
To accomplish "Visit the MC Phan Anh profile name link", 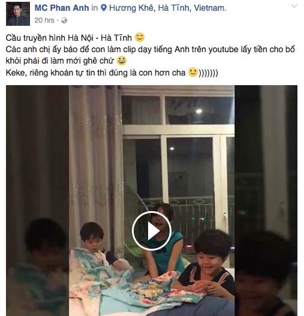I will 62,8.
